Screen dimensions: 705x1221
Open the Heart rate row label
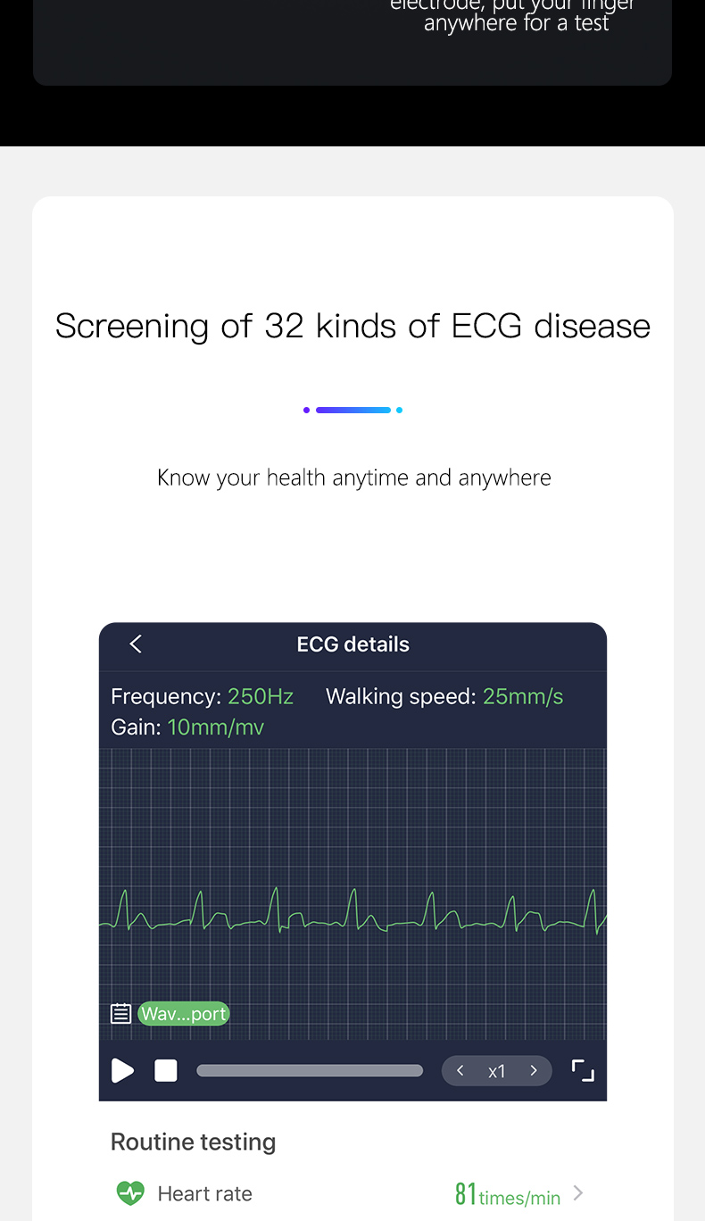pos(204,1193)
